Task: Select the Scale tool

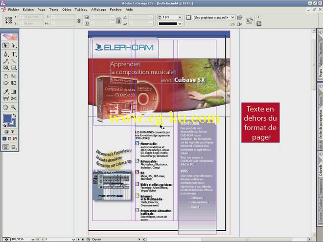Action: click(14, 76)
